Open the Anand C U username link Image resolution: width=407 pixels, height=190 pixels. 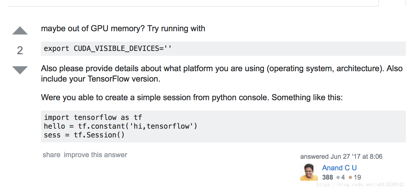[339, 168]
